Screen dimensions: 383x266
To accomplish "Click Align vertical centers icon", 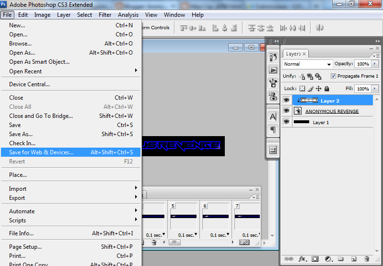I will point(193,28).
